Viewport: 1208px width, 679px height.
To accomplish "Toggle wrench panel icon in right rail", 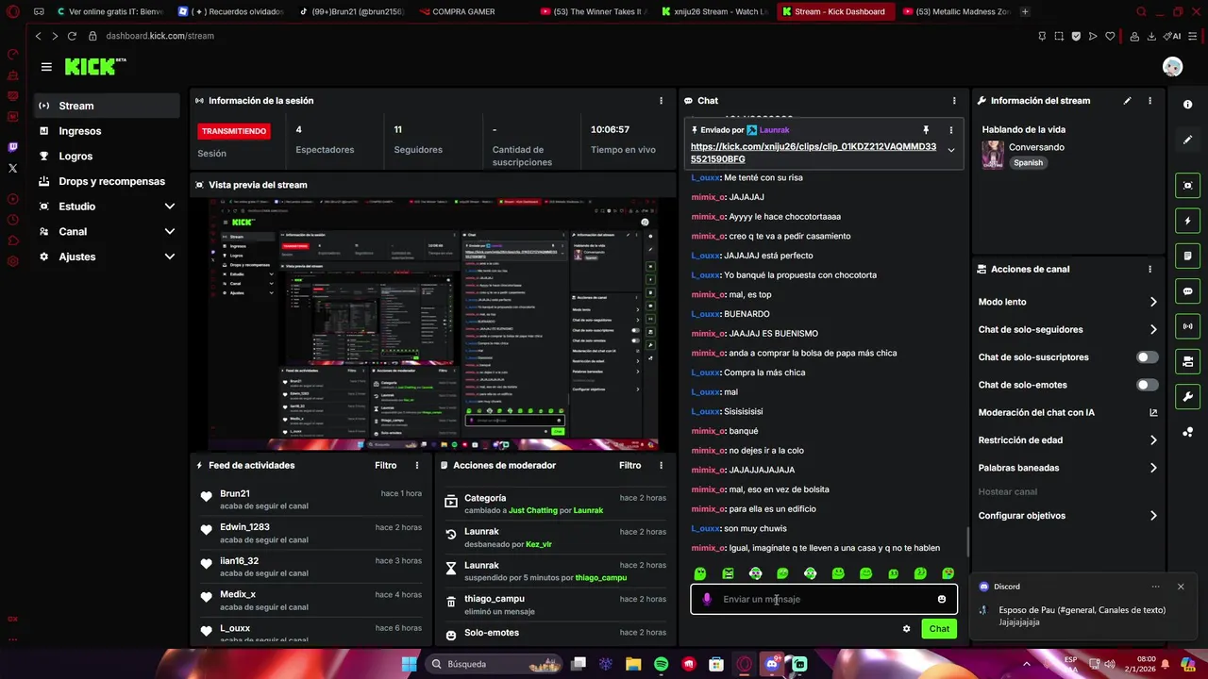I will pyautogui.click(x=1187, y=396).
